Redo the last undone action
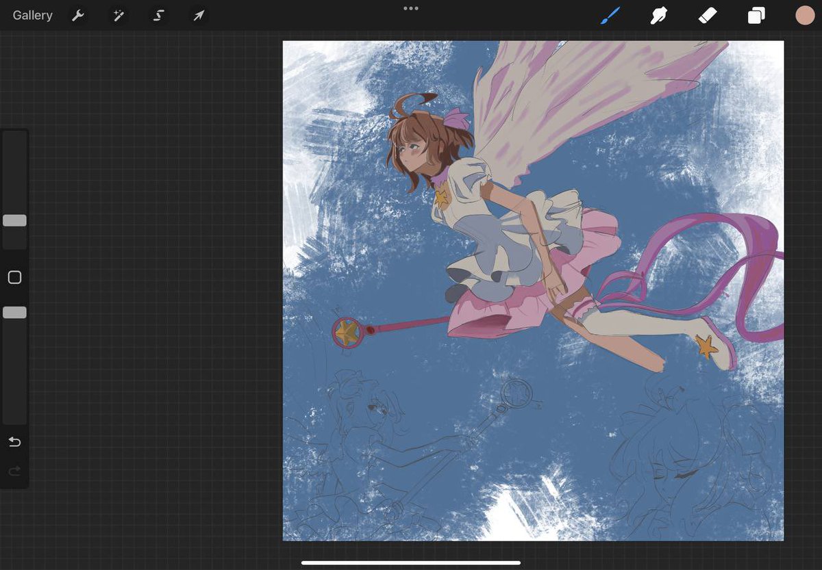The height and width of the screenshot is (570, 822). coord(14,471)
